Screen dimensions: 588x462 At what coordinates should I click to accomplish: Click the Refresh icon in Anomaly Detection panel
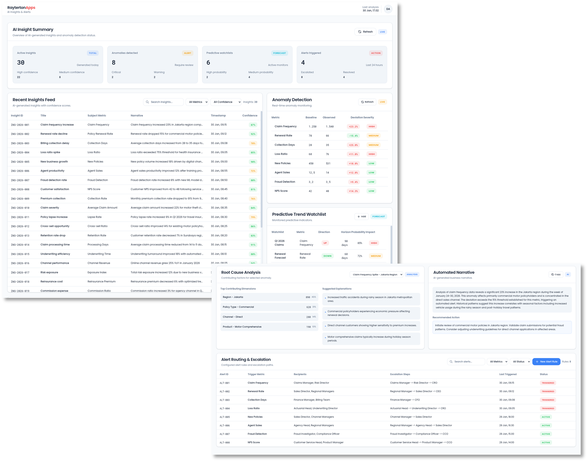coord(363,102)
